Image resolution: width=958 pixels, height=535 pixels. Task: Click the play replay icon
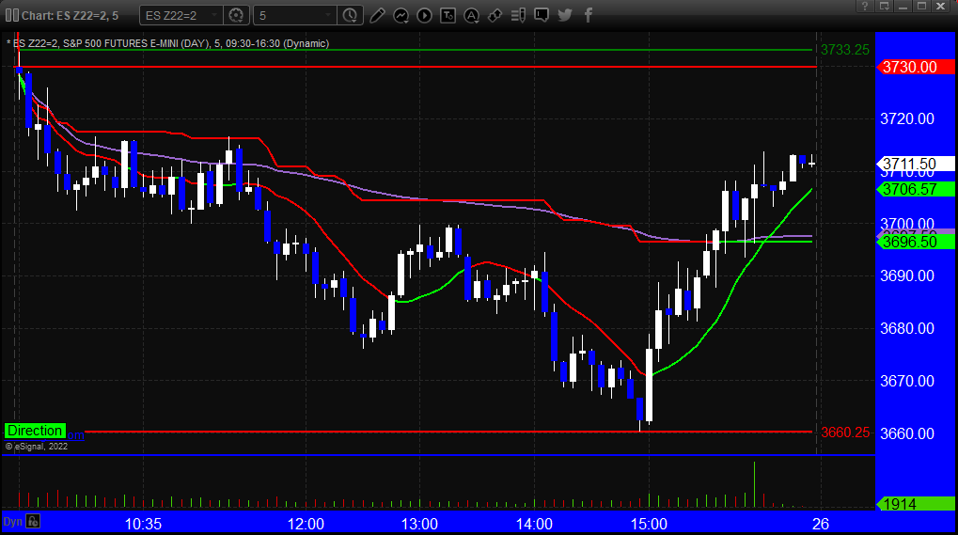click(424, 15)
